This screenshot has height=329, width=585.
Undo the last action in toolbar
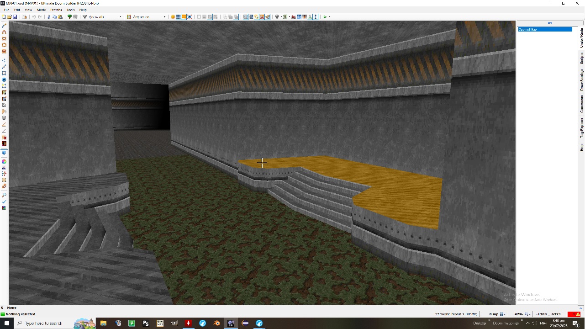click(34, 17)
